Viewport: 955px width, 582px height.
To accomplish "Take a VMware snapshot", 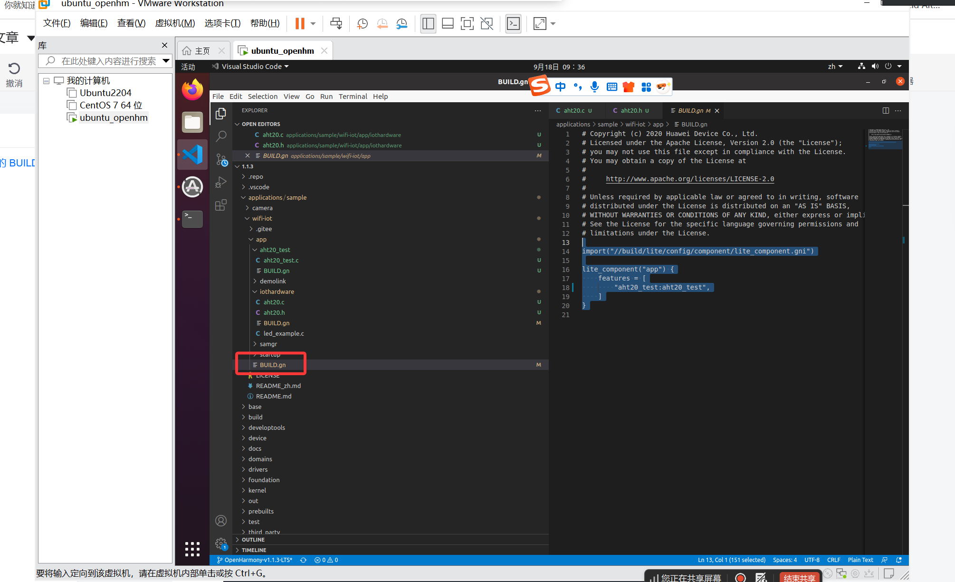I will (362, 23).
